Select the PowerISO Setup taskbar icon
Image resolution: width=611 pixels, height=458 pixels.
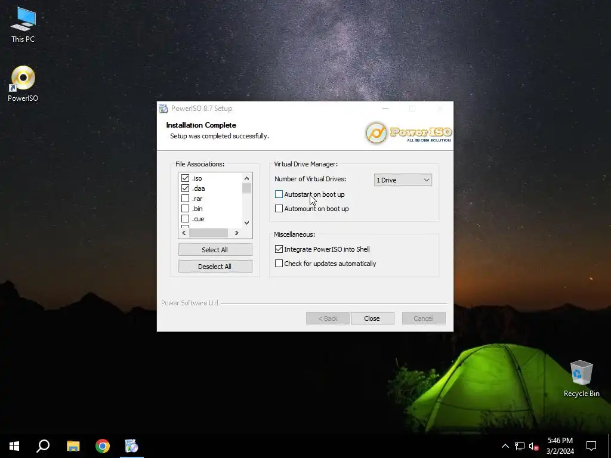pyautogui.click(x=132, y=446)
